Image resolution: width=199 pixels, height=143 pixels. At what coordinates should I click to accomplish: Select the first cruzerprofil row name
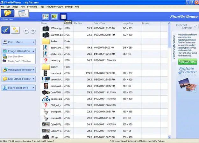[x=56, y=112]
